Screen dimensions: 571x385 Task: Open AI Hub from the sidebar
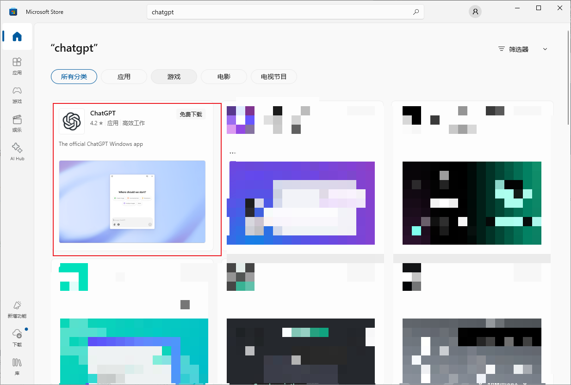tap(17, 151)
